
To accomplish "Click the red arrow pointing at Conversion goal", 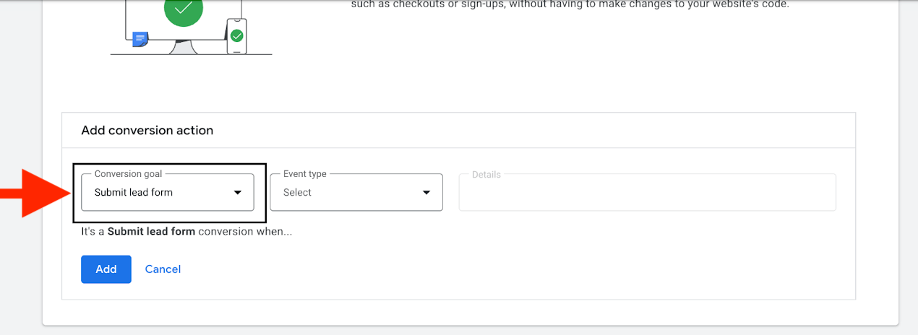I will pos(35,192).
